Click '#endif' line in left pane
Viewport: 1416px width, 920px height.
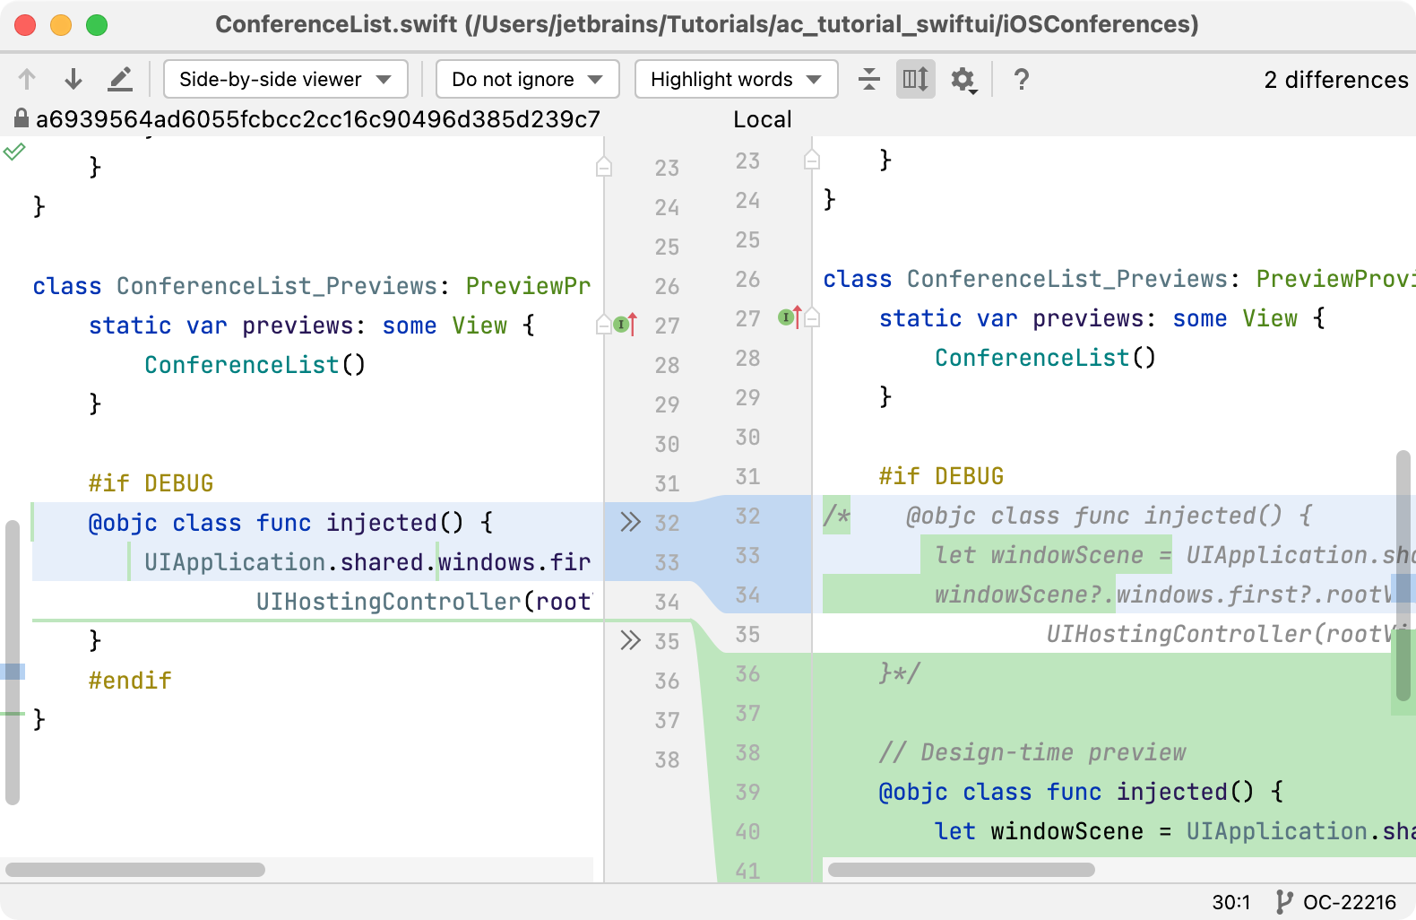pos(130,681)
